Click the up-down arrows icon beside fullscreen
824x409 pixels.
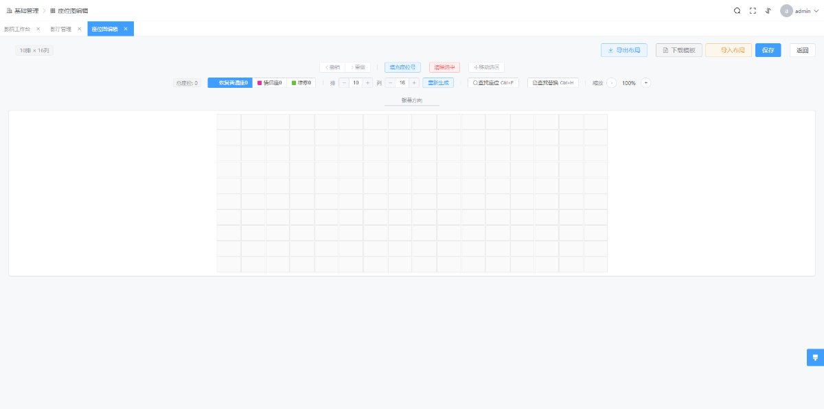768,11
